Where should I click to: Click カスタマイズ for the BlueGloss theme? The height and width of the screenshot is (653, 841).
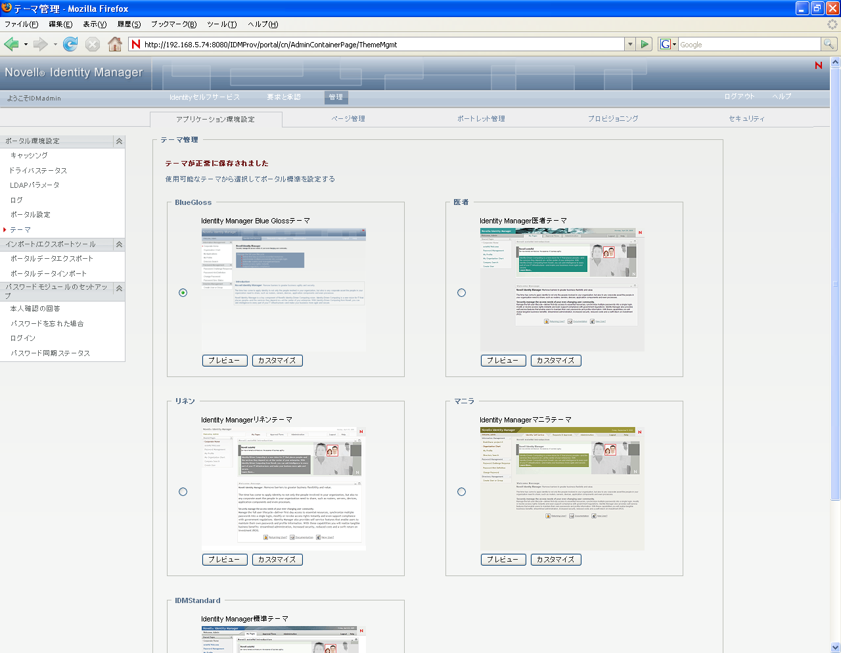pyautogui.click(x=277, y=361)
